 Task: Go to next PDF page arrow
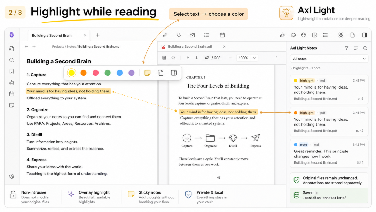coord(197,58)
